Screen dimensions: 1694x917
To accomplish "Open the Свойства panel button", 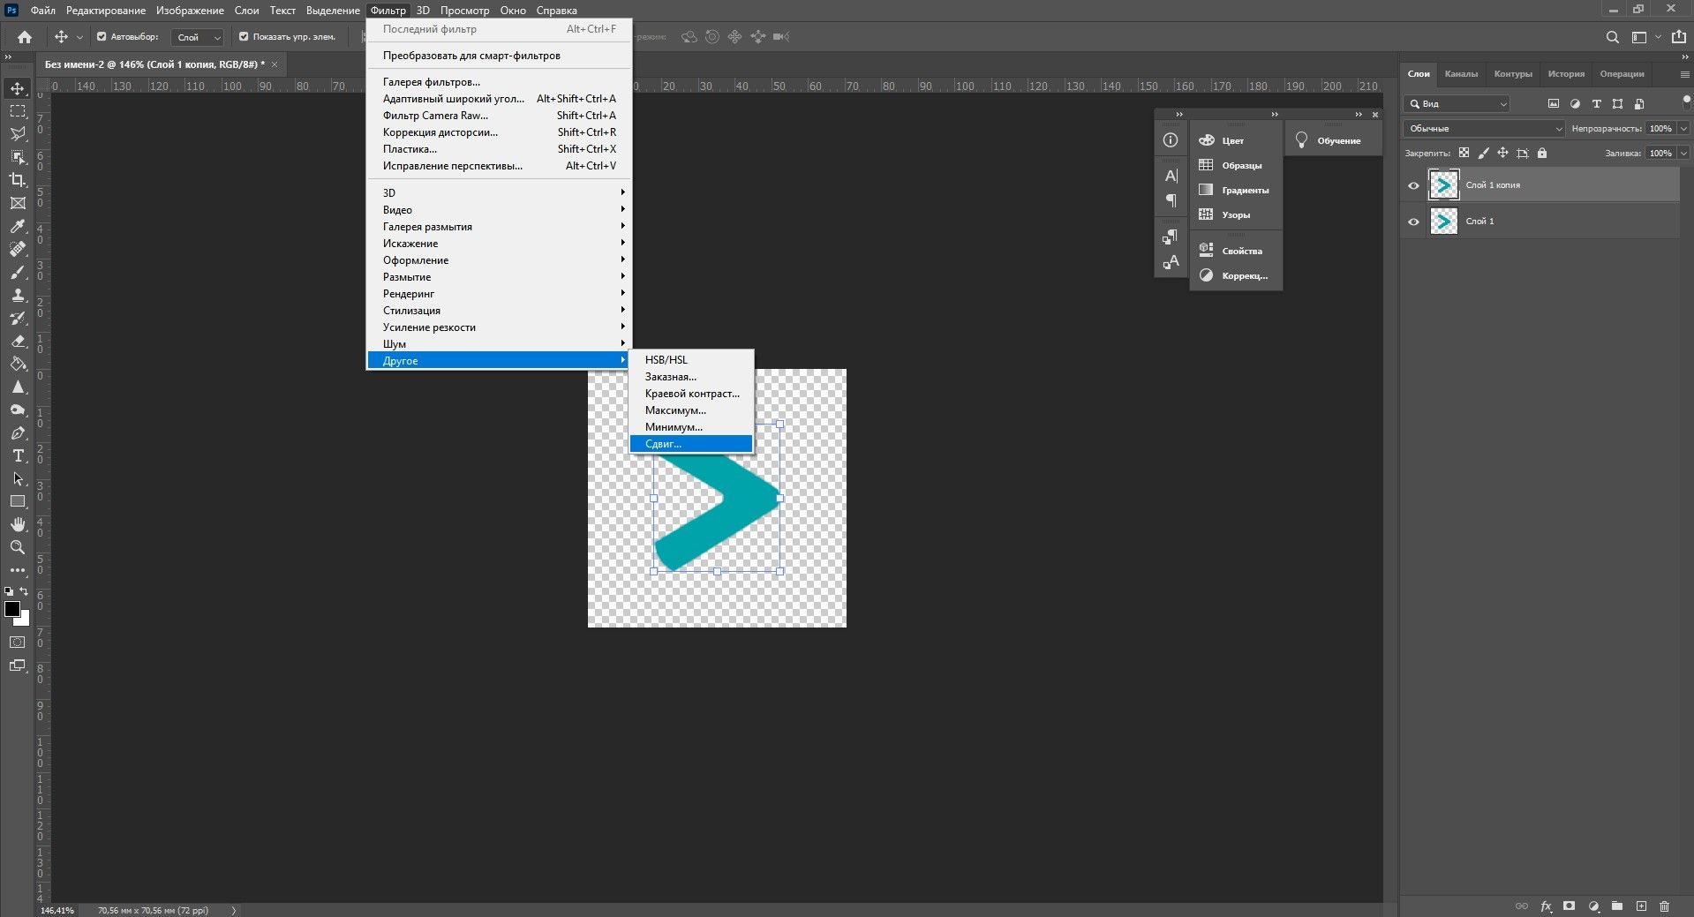I will (x=1235, y=252).
